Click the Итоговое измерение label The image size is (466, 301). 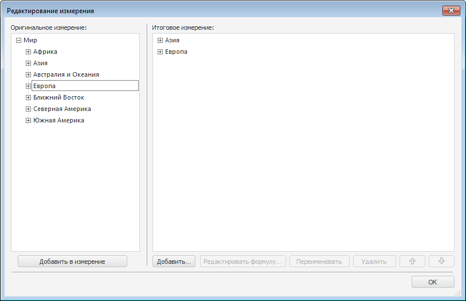(183, 27)
